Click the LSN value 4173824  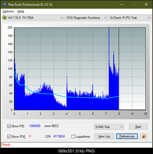pyautogui.click(x=59, y=136)
